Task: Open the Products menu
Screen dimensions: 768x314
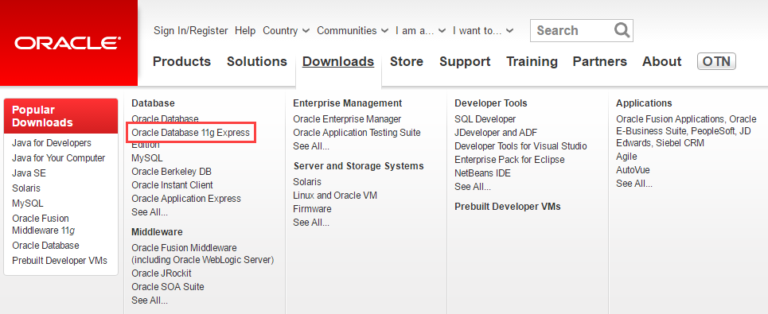Action: point(181,62)
